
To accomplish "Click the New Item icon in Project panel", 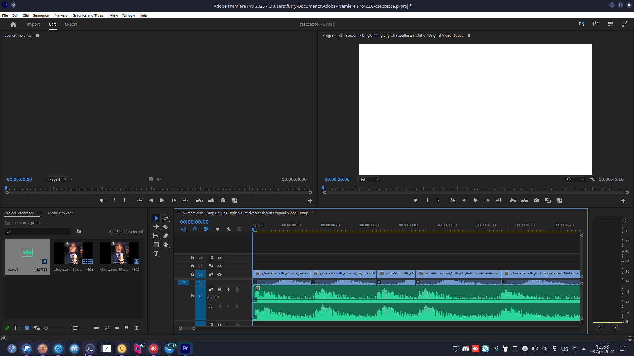I will pyautogui.click(x=126, y=328).
